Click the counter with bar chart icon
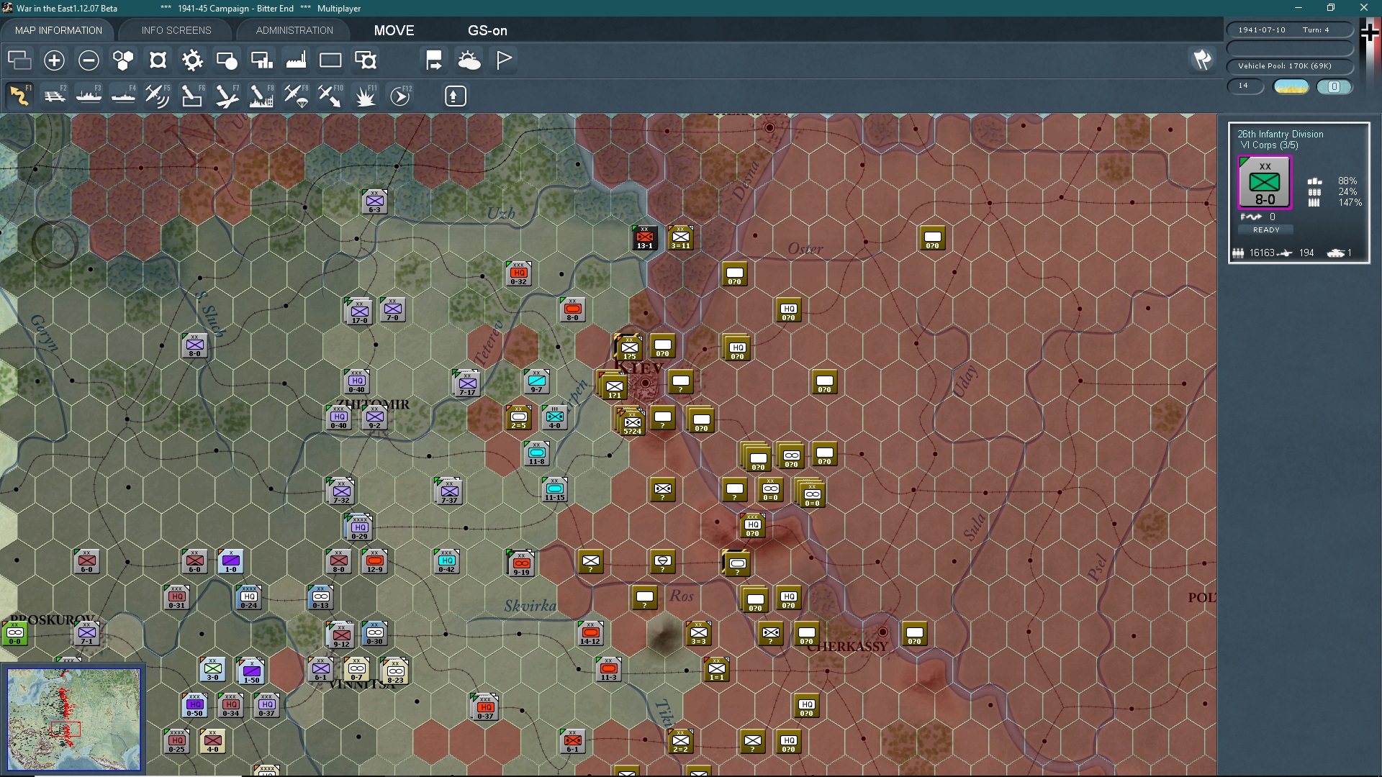The width and height of the screenshot is (1382, 777). point(261,60)
